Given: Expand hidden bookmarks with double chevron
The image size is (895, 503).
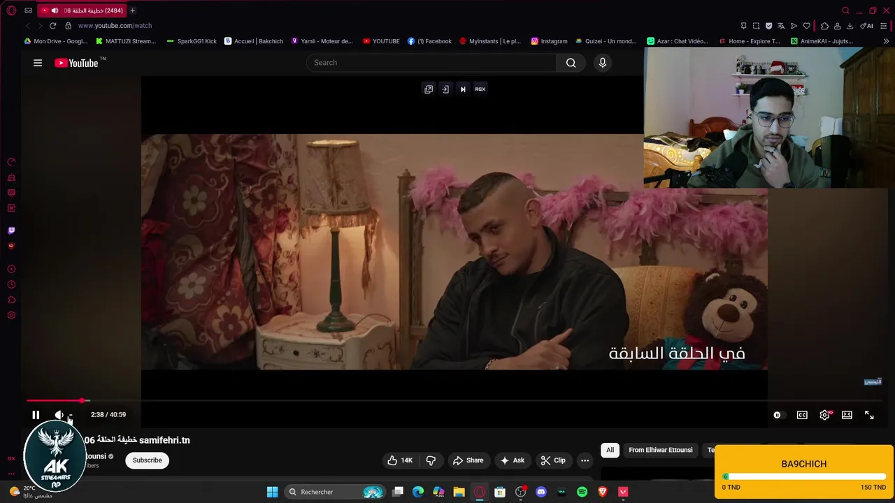Looking at the screenshot, I should coord(887,41).
